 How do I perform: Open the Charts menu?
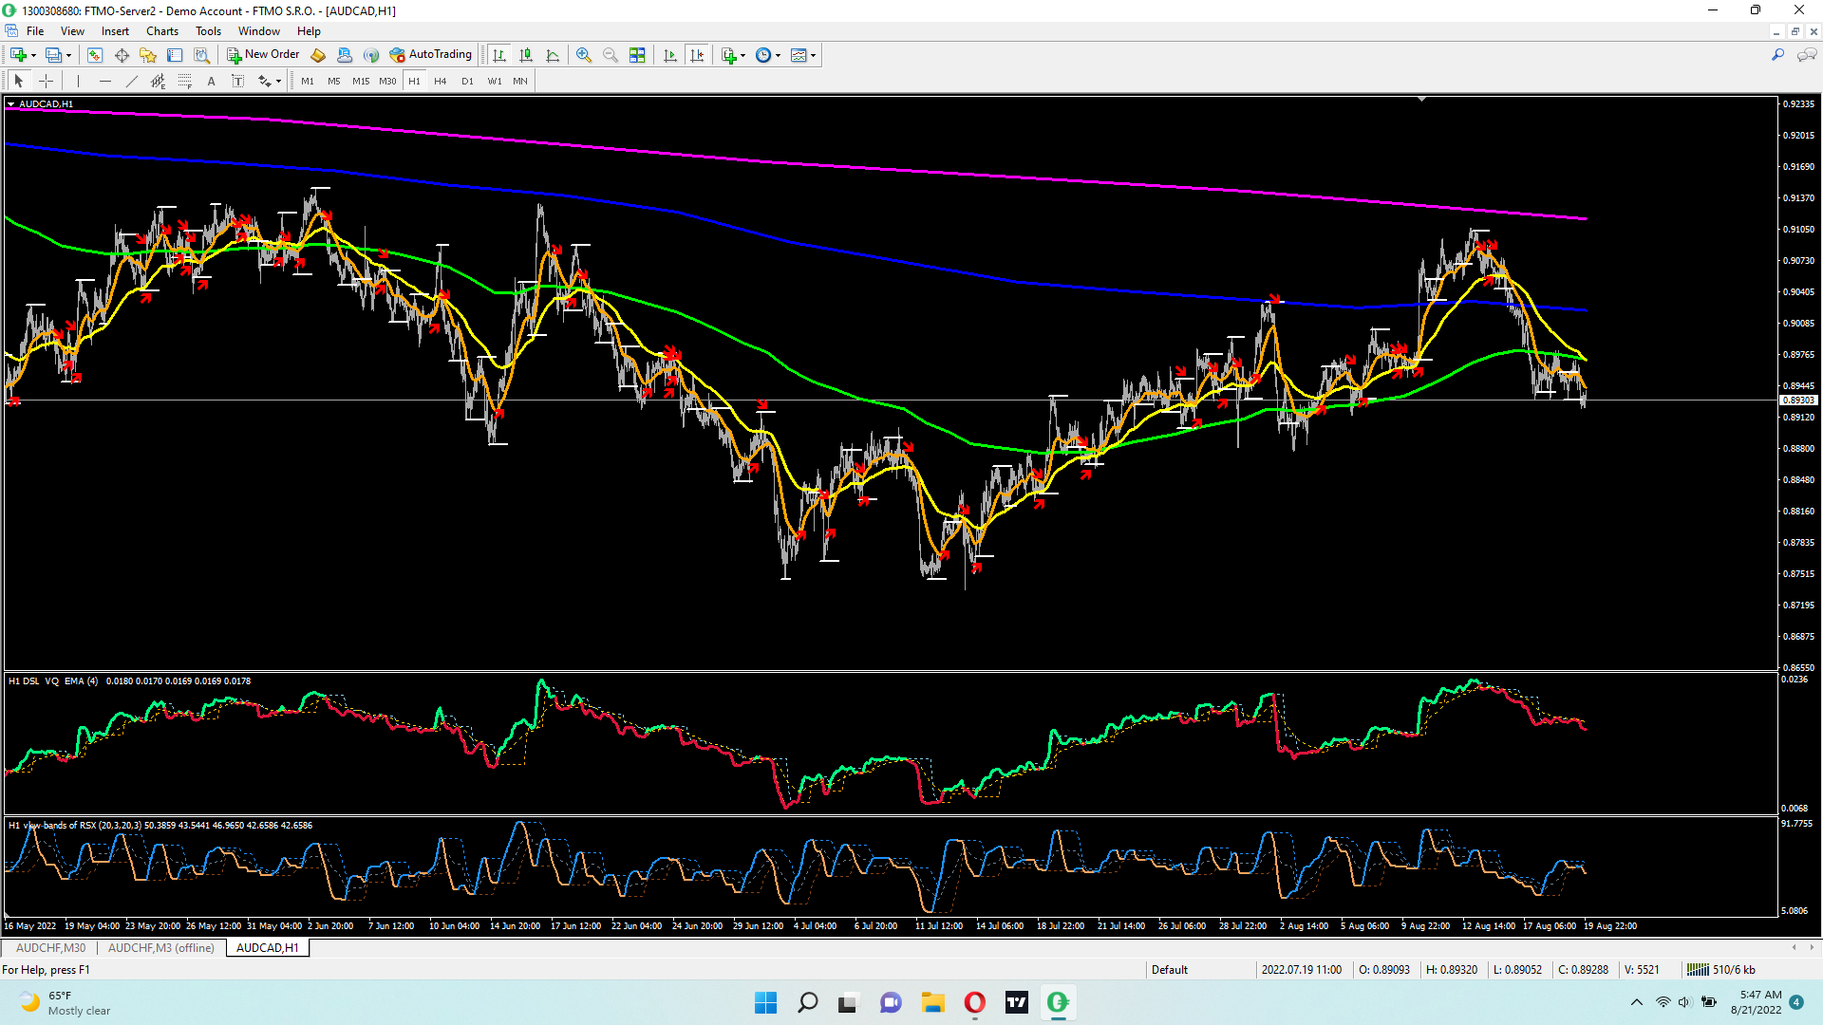tap(161, 30)
